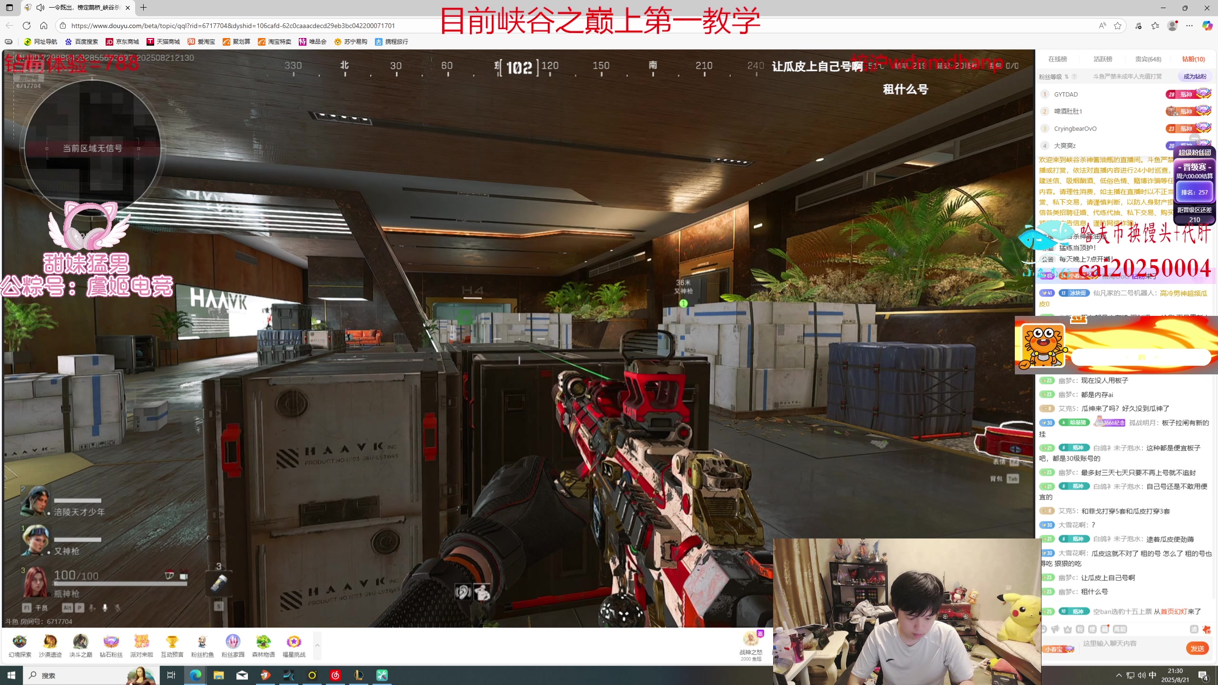Click the 首页幻灯 link in chat
1218x685 pixels.
point(1174,611)
